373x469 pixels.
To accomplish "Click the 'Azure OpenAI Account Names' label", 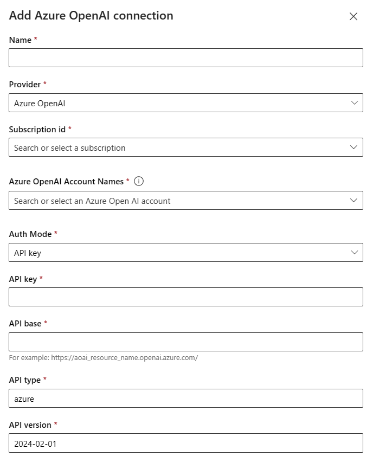I will [x=66, y=182].
